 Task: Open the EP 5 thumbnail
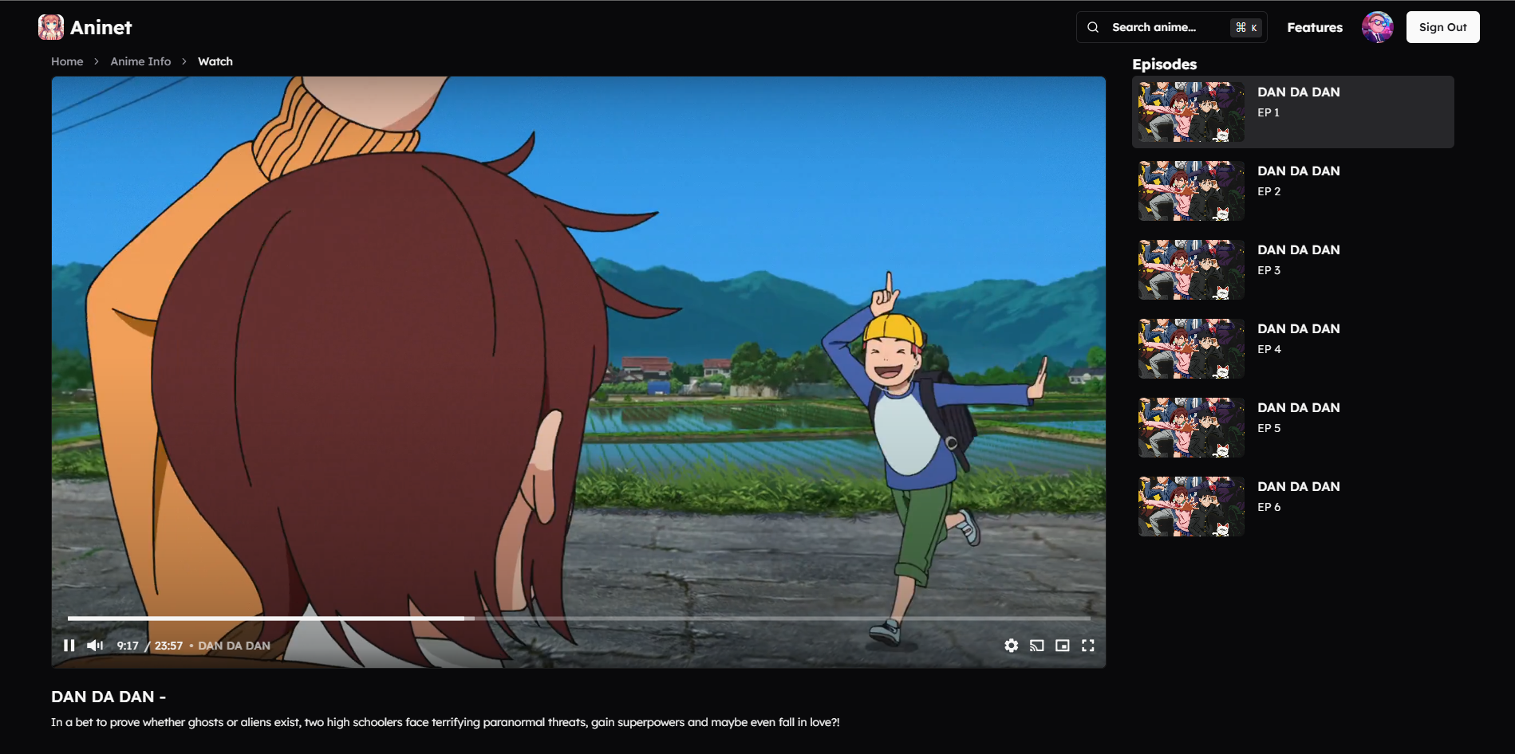(1191, 427)
